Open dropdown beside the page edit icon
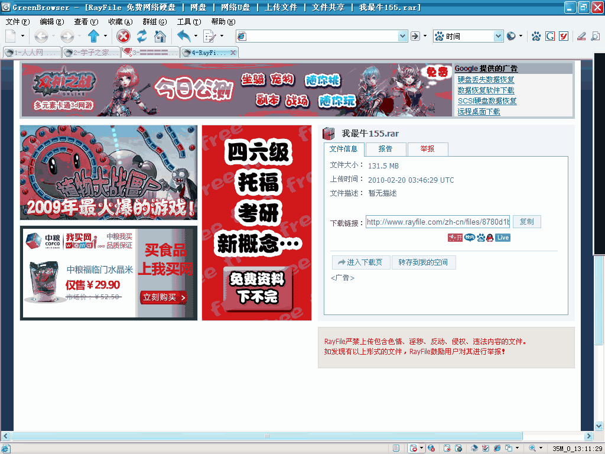Screen dimensions: 605x454 point(222,36)
